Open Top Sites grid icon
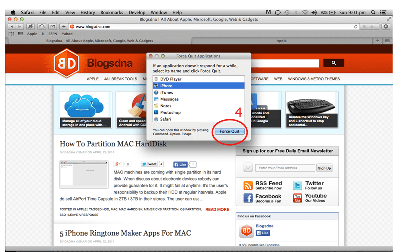 pos(20,34)
